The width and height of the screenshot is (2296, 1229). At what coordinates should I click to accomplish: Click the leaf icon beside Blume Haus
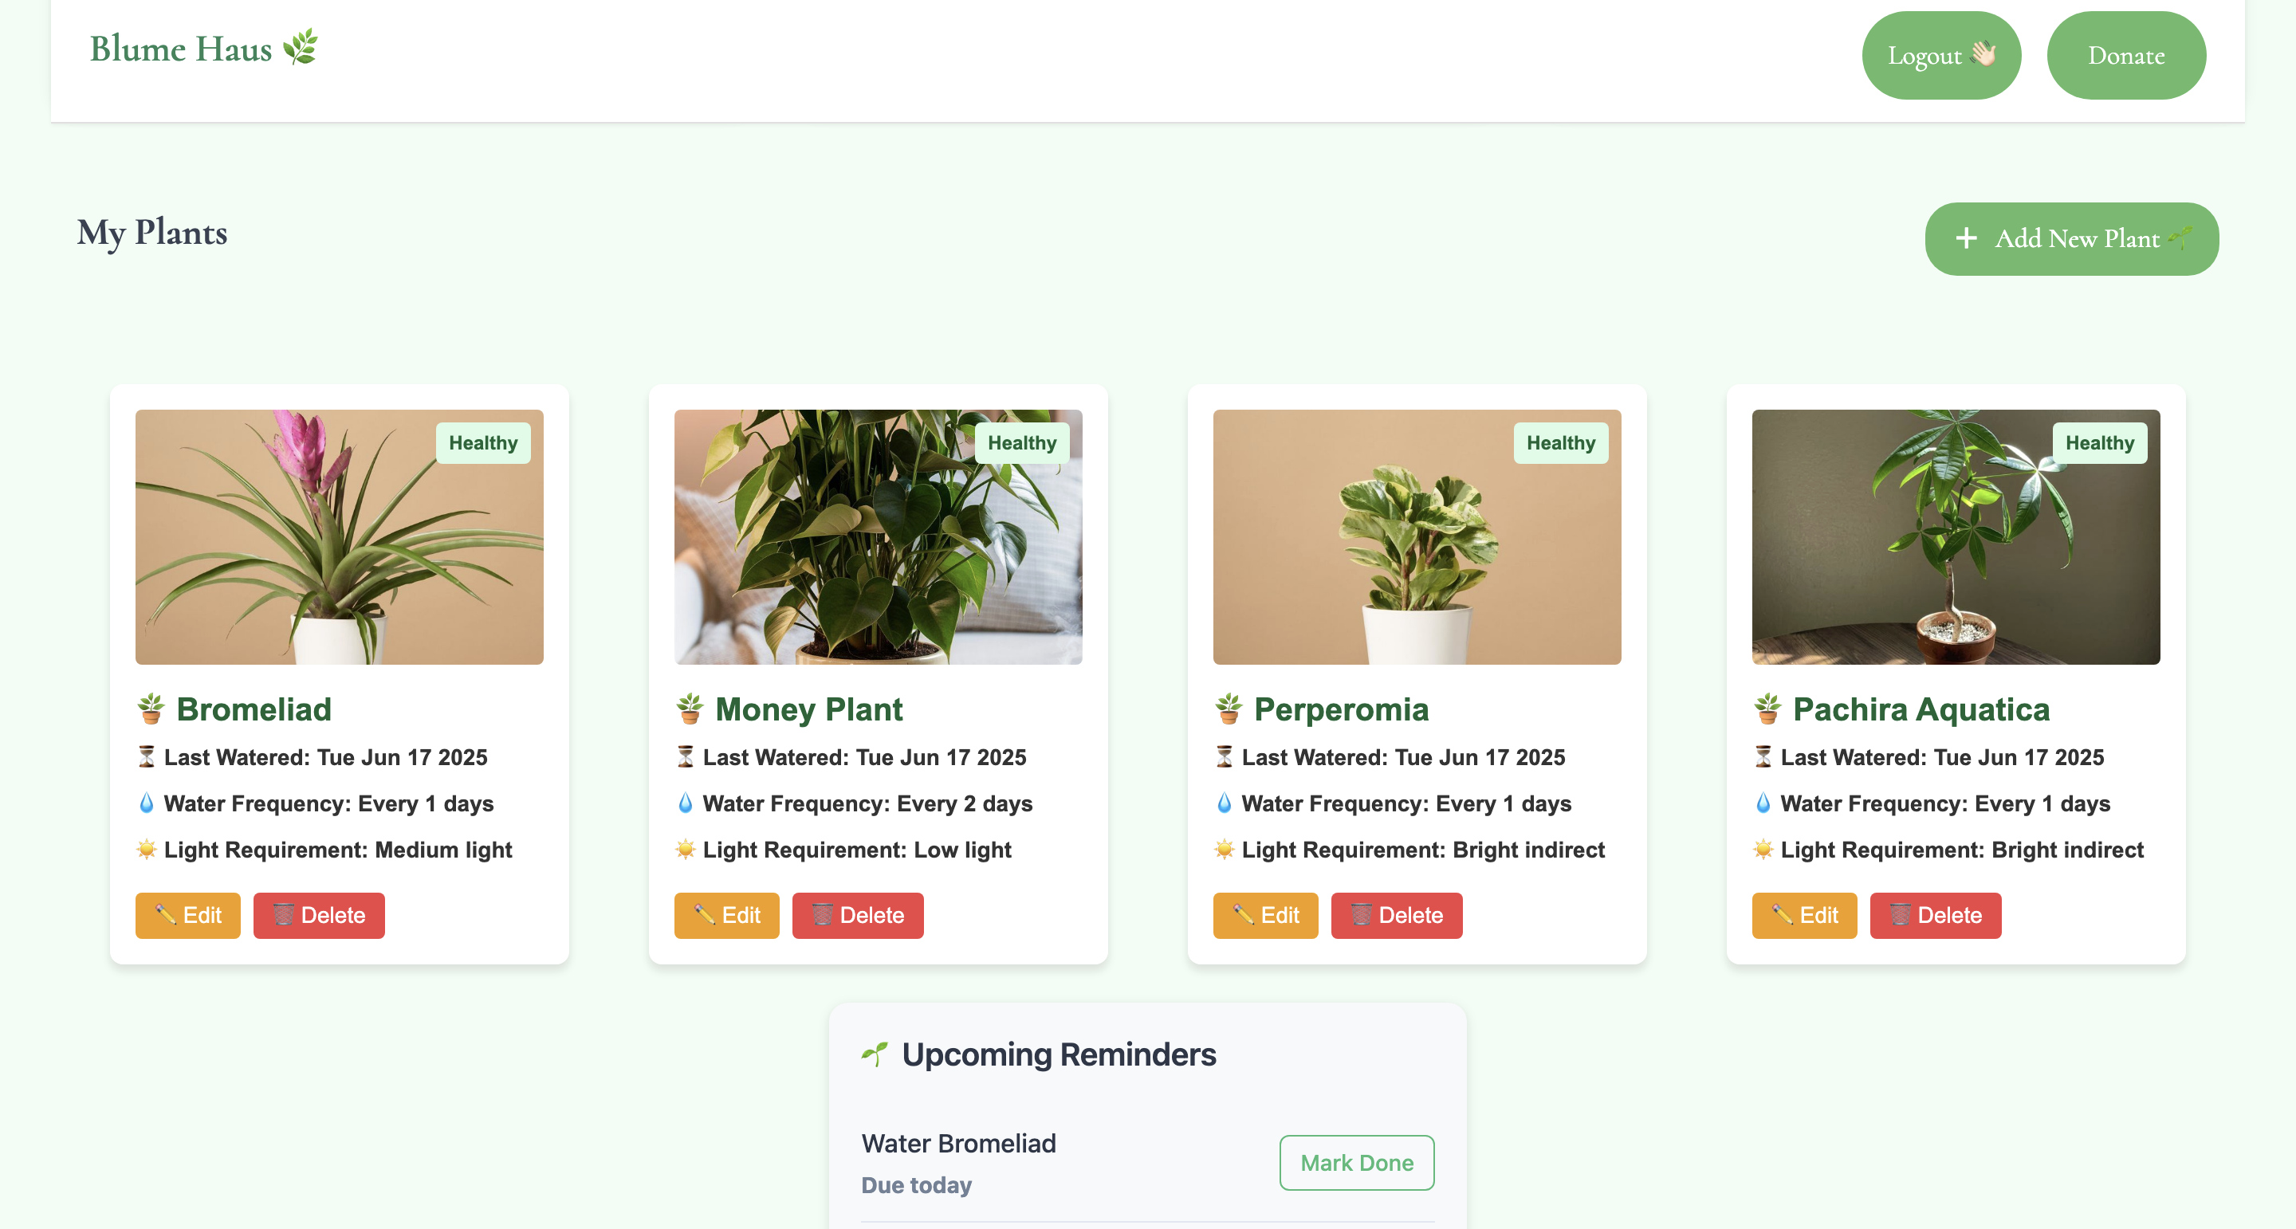click(301, 47)
